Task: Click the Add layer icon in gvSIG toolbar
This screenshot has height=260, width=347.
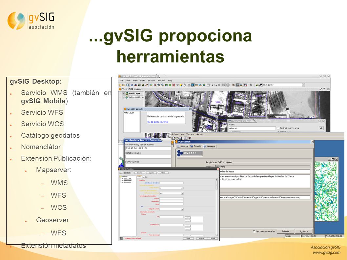Action: pos(151,85)
